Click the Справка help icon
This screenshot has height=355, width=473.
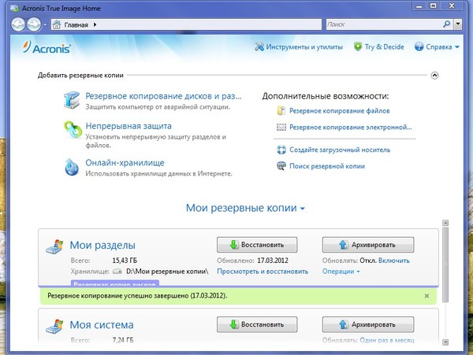[x=419, y=46]
